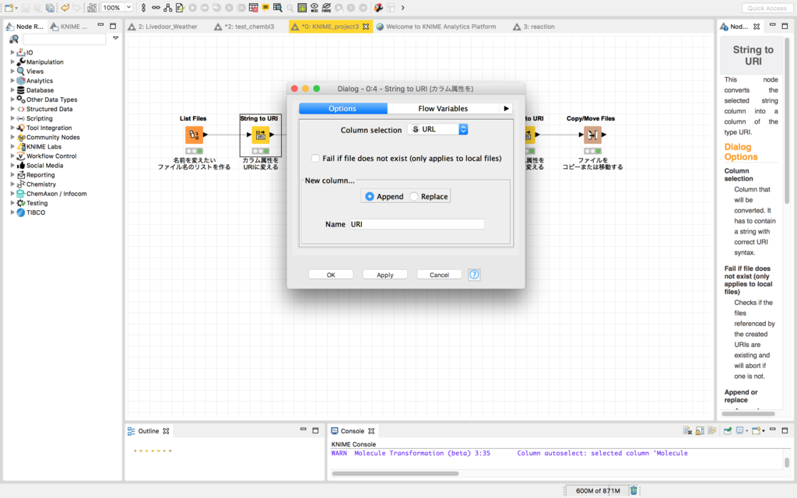
Task: Select ChemAxon / Infocom in node repository
Action: click(x=56, y=194)
